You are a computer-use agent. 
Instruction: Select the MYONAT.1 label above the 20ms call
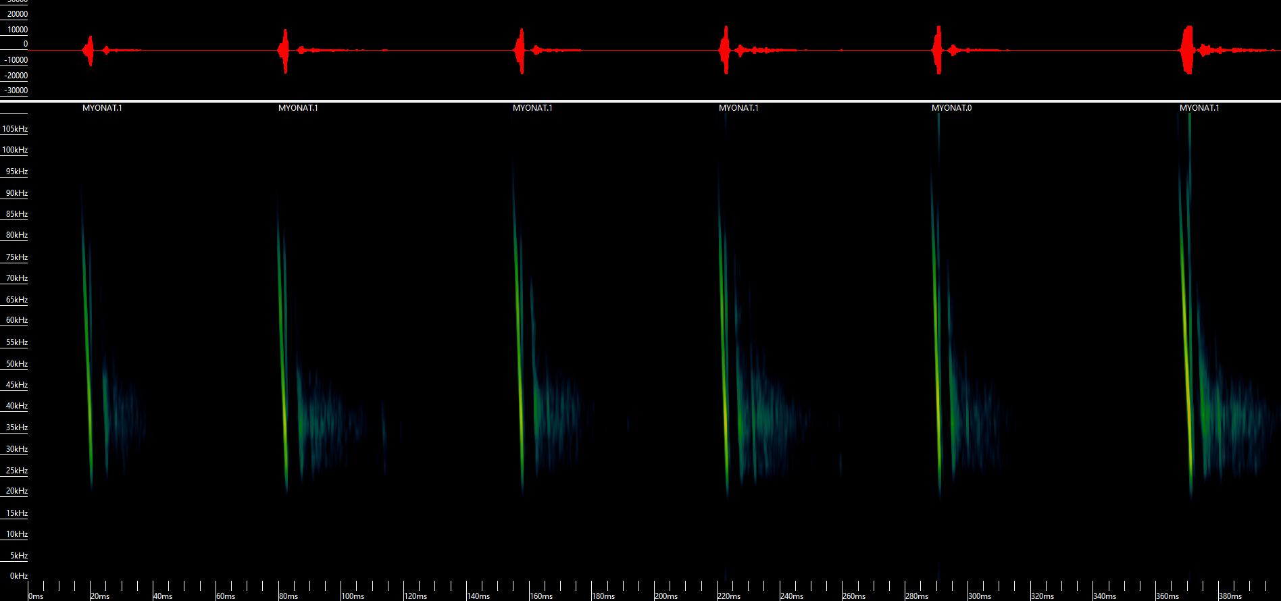[x=102, y=108]
